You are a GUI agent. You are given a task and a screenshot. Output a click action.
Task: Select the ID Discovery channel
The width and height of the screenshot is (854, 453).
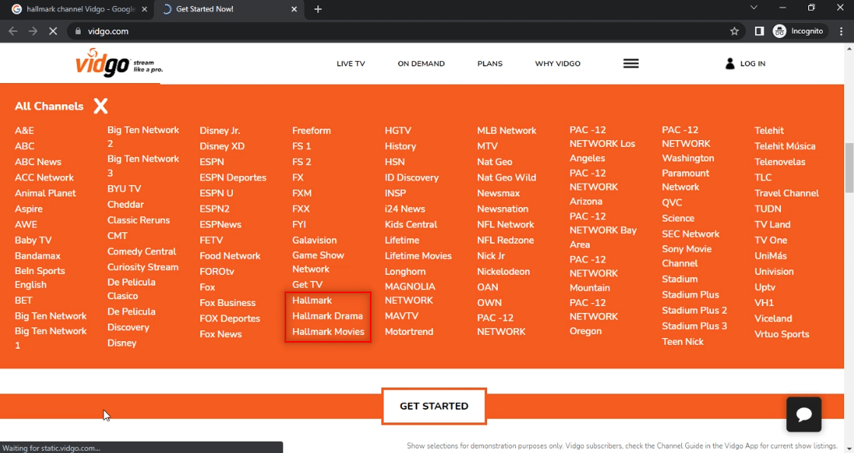pyautogui.click(x=412, y=177)
